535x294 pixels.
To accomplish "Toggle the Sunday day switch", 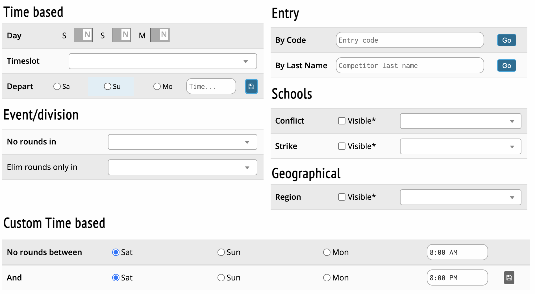I will coord(121,35).
